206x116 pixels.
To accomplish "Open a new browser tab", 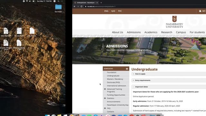I will [x=101, y=3].
